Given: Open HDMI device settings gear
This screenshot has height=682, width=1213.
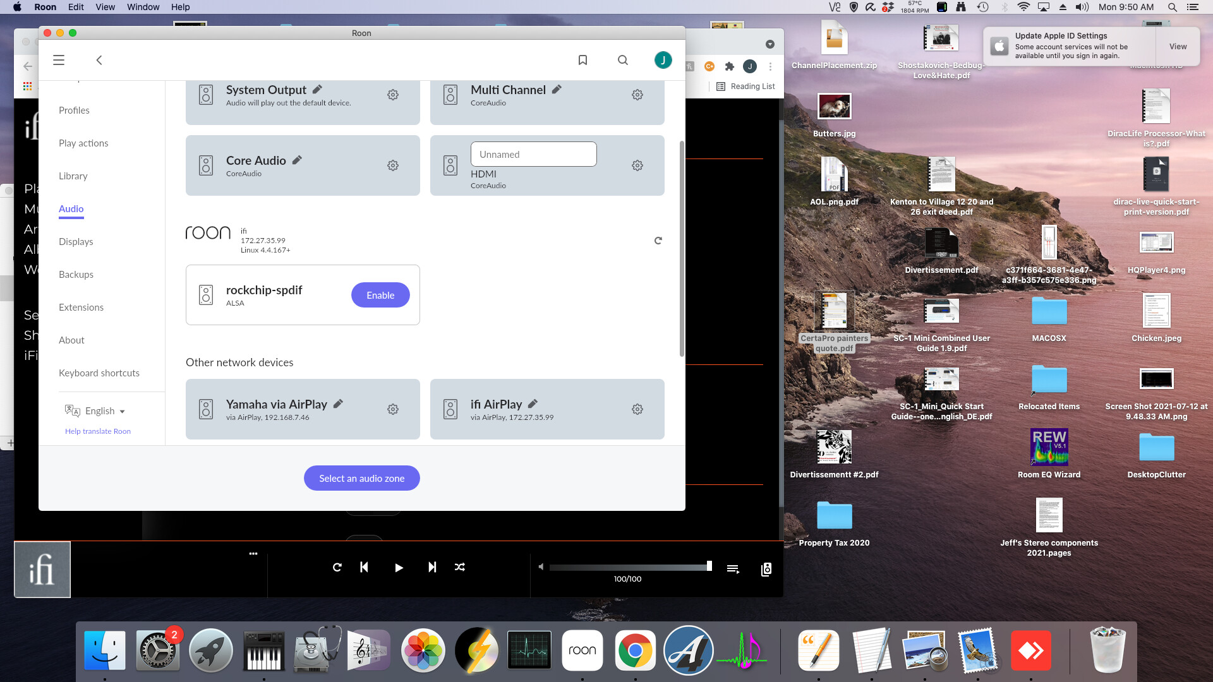Looking at the screenshot, I should coord(637,165).
